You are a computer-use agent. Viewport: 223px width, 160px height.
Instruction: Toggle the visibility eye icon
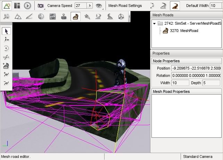(x=99, y=6)
